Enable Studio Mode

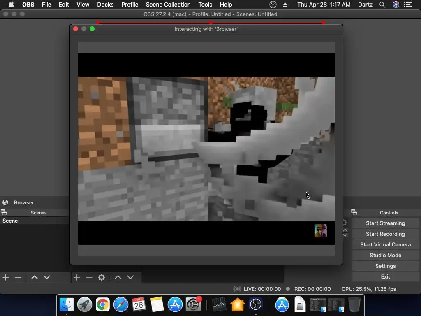click(385, 255)
